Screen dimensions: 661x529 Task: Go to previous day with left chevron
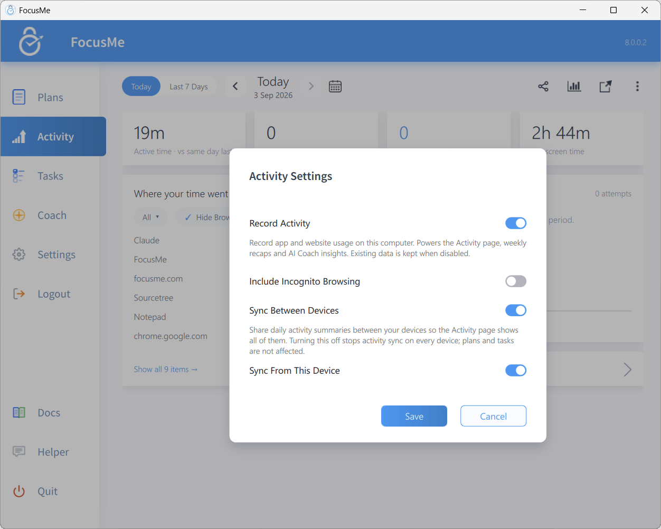(x=235, y=86)
